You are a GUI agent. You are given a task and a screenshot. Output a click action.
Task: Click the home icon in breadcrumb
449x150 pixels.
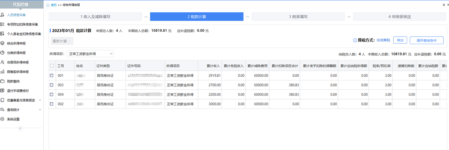click(48, 5)
